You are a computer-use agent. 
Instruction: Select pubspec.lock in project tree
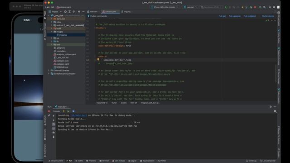point(63,61)
